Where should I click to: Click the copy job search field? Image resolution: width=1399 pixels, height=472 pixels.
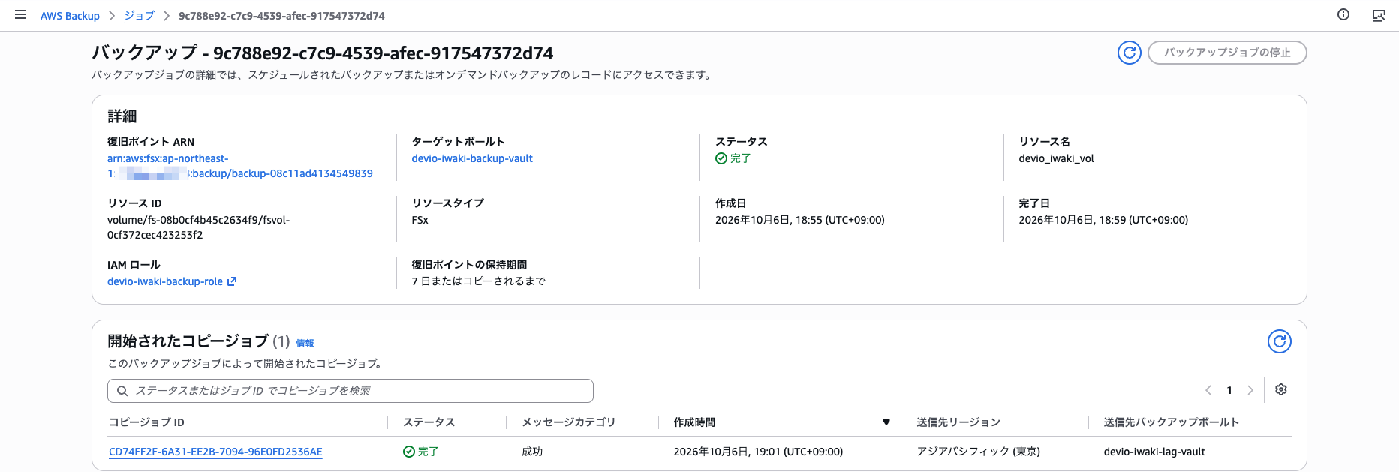tap(351, 391)
